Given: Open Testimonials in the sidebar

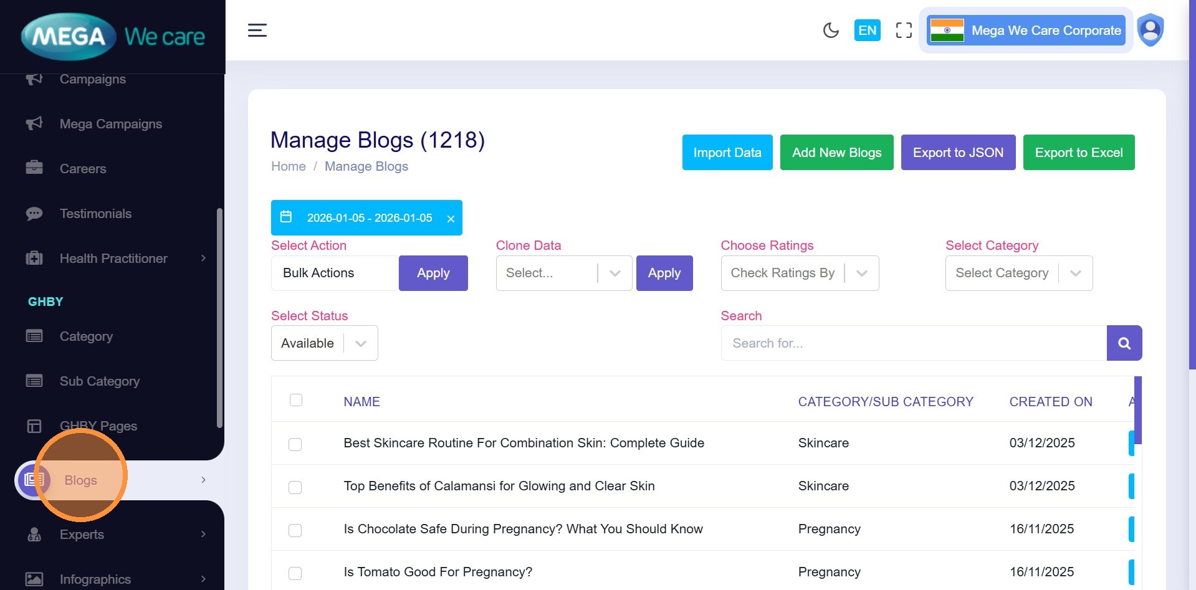Looking at the screenshot, I should [x=95, y=214].
